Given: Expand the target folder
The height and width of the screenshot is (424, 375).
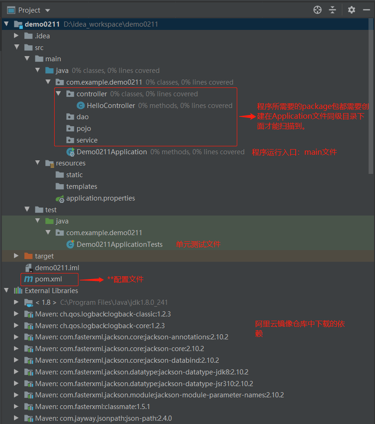Looking at the screenshot, I should click(16, 256).
